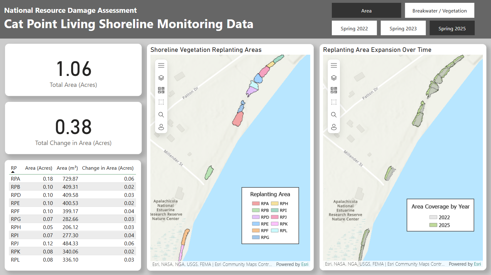Open the layers icon on Shoreline Vegetation map
This screenshot has width=491, height=275.
click(161, 78)
